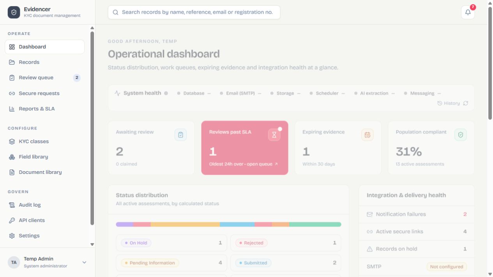Select the Submitted status row

[x=286, y=263]
